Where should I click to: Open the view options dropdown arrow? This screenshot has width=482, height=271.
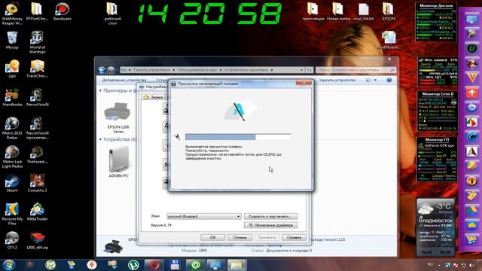click(x=375, y=81)
